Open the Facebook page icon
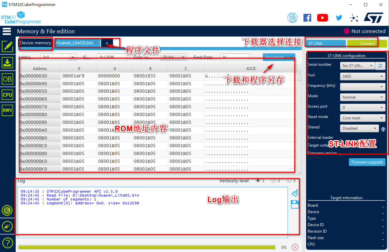Viewport: 389px width, 252px height. pyautogui.click(x=307, y=18)
